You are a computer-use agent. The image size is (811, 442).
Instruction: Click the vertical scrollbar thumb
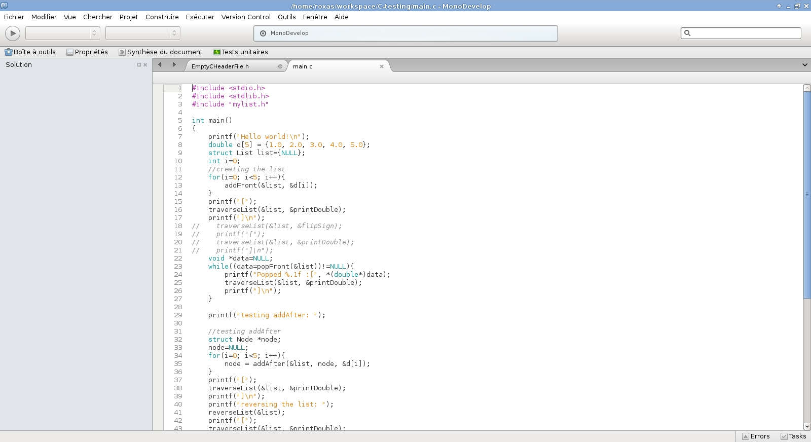click(x=807, y=195)
